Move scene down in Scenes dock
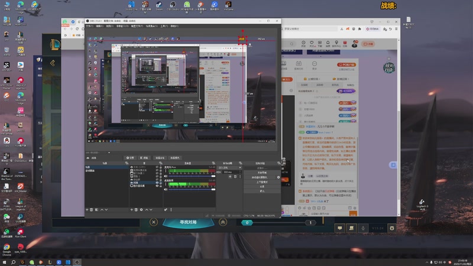473x266 pixels. coord(106,210)
